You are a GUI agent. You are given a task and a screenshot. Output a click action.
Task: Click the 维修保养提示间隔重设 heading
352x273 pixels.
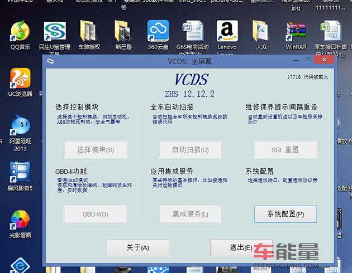281,107
